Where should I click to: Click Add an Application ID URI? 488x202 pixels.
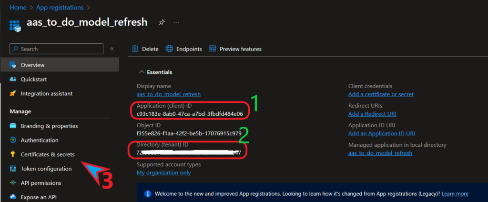click(x=382, y=133)
